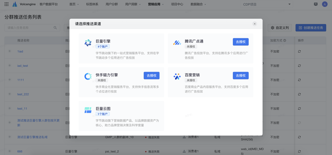Click the 百度营销 paw logo icon
Image resolution: width=332 pixels, height=155 pixels.
(x=177, y=76)
